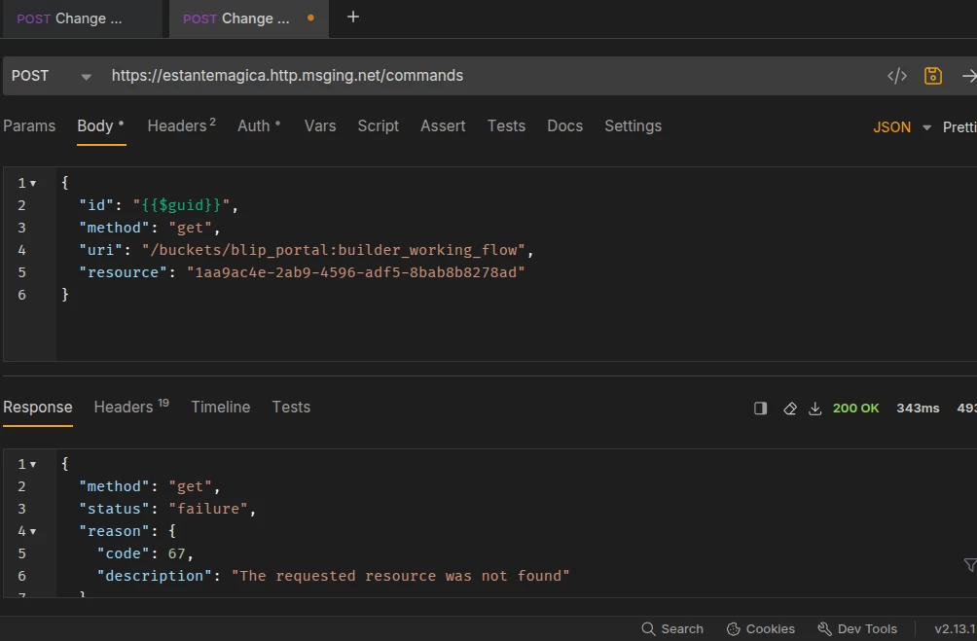The height and width of the screenshot is (641, 977).
Task: Click Search in the status bar
Action: click(672, 628)
